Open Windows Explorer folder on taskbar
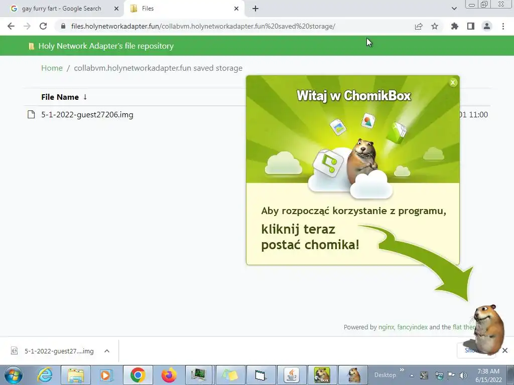Viewport: 514px width, 385px height. 76,375
